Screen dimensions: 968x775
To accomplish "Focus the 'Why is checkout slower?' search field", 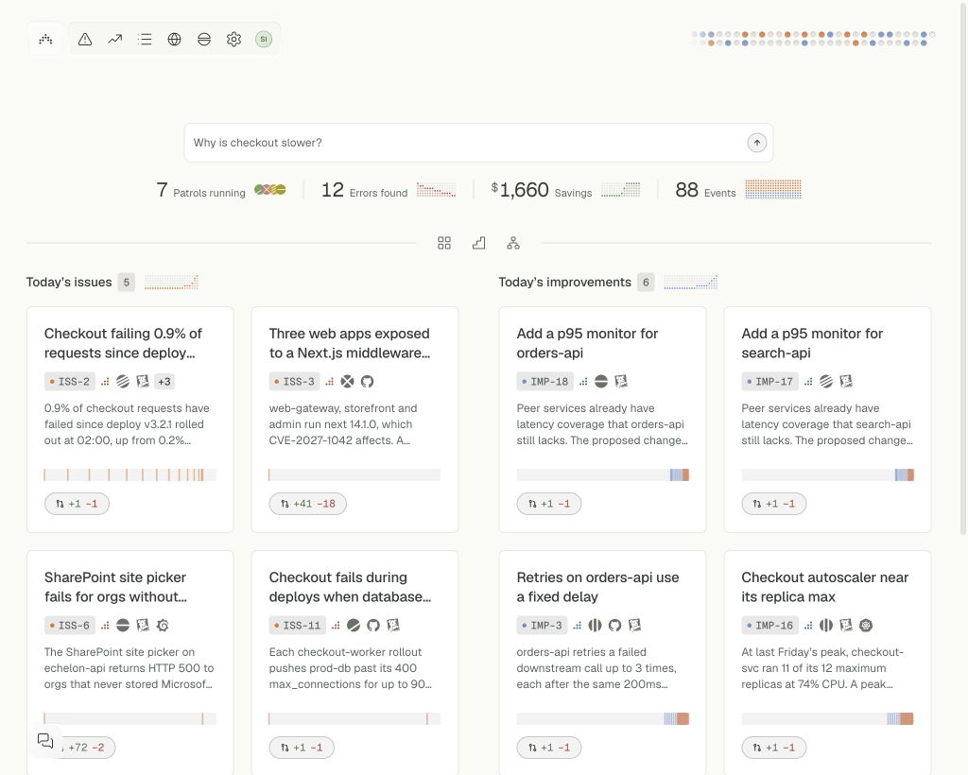I will pyautogui.click(x=478, y=143).
